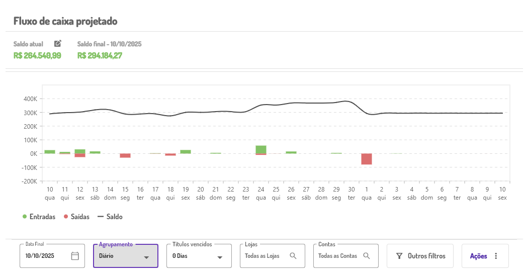Open the three-dot menu beside Ações
Image resolution: width=524 pixels, height=277 pixels.
[x=496, y=256]
